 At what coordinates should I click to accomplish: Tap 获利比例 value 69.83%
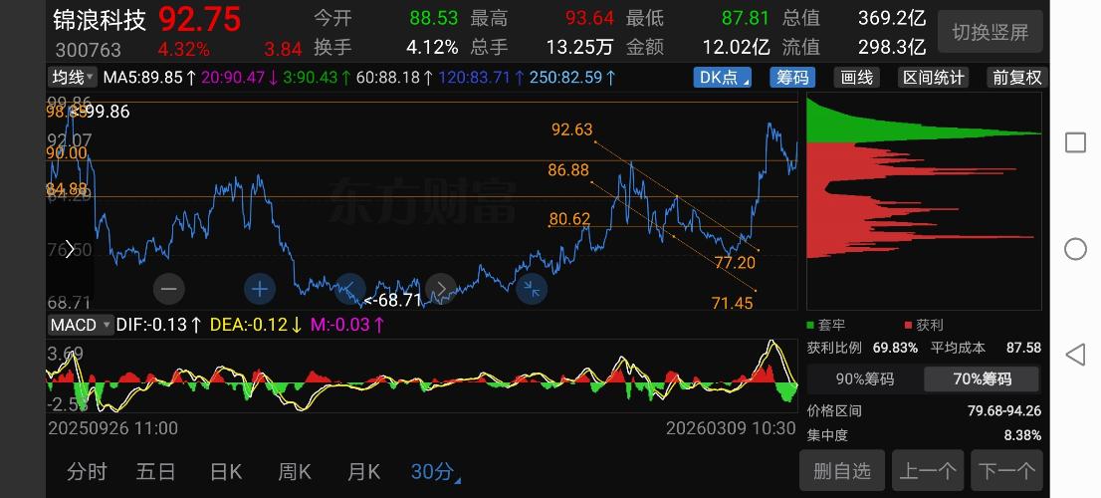pos(895,348)
